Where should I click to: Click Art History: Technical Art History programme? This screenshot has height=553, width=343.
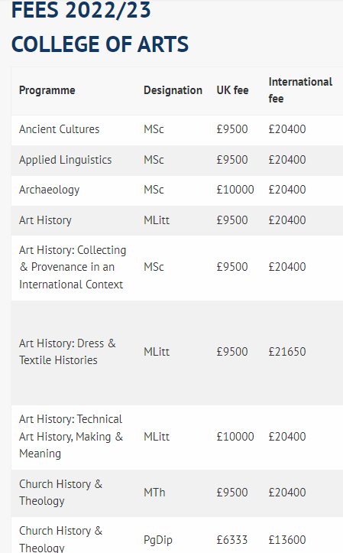[71, 437]
